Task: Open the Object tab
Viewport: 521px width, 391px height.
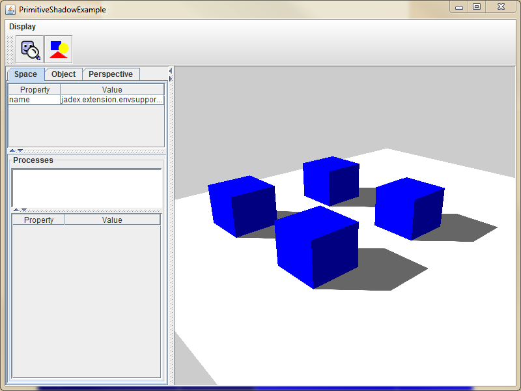Action: 63,74
